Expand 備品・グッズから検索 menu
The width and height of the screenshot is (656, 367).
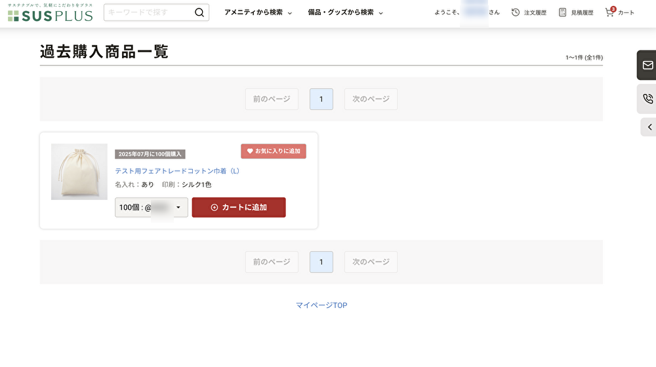click(x=345, y=12)
